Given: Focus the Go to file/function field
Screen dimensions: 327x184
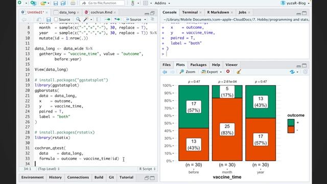Looking at the screenshot, I should coord(102,3).
